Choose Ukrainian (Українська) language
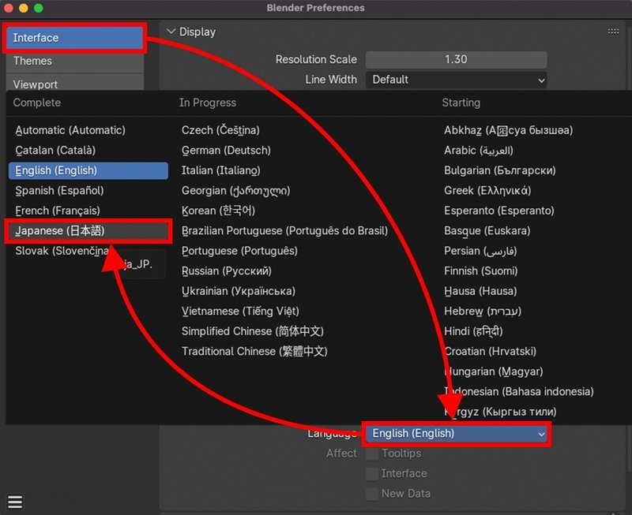 239,291
